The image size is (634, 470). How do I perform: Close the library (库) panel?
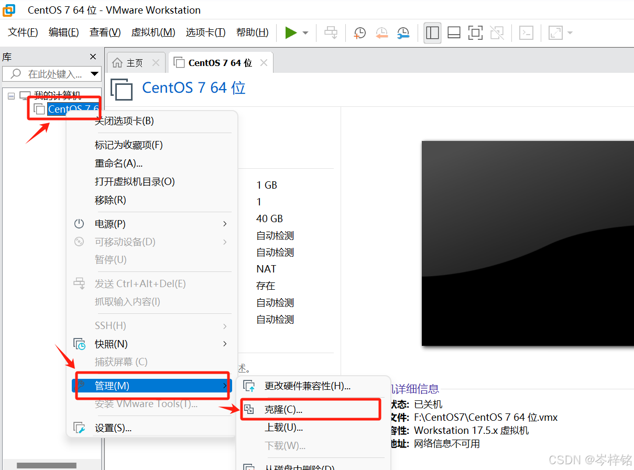point(93,57)
